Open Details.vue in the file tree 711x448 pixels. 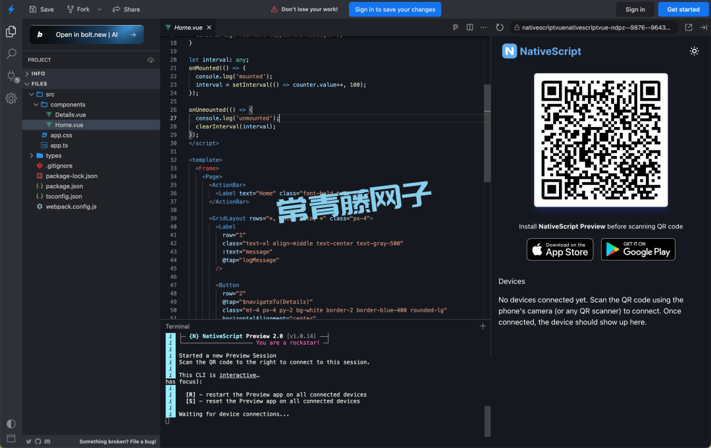click(70, 114)
